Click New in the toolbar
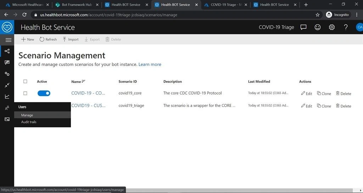 28,40
